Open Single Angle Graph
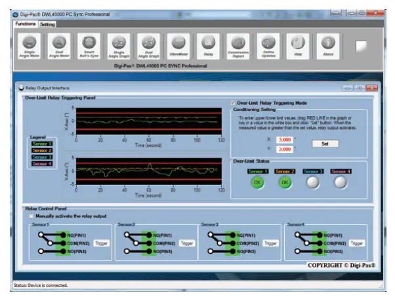Image resolution: width=395 pixels, height=299 pixels. click(119, 47)
